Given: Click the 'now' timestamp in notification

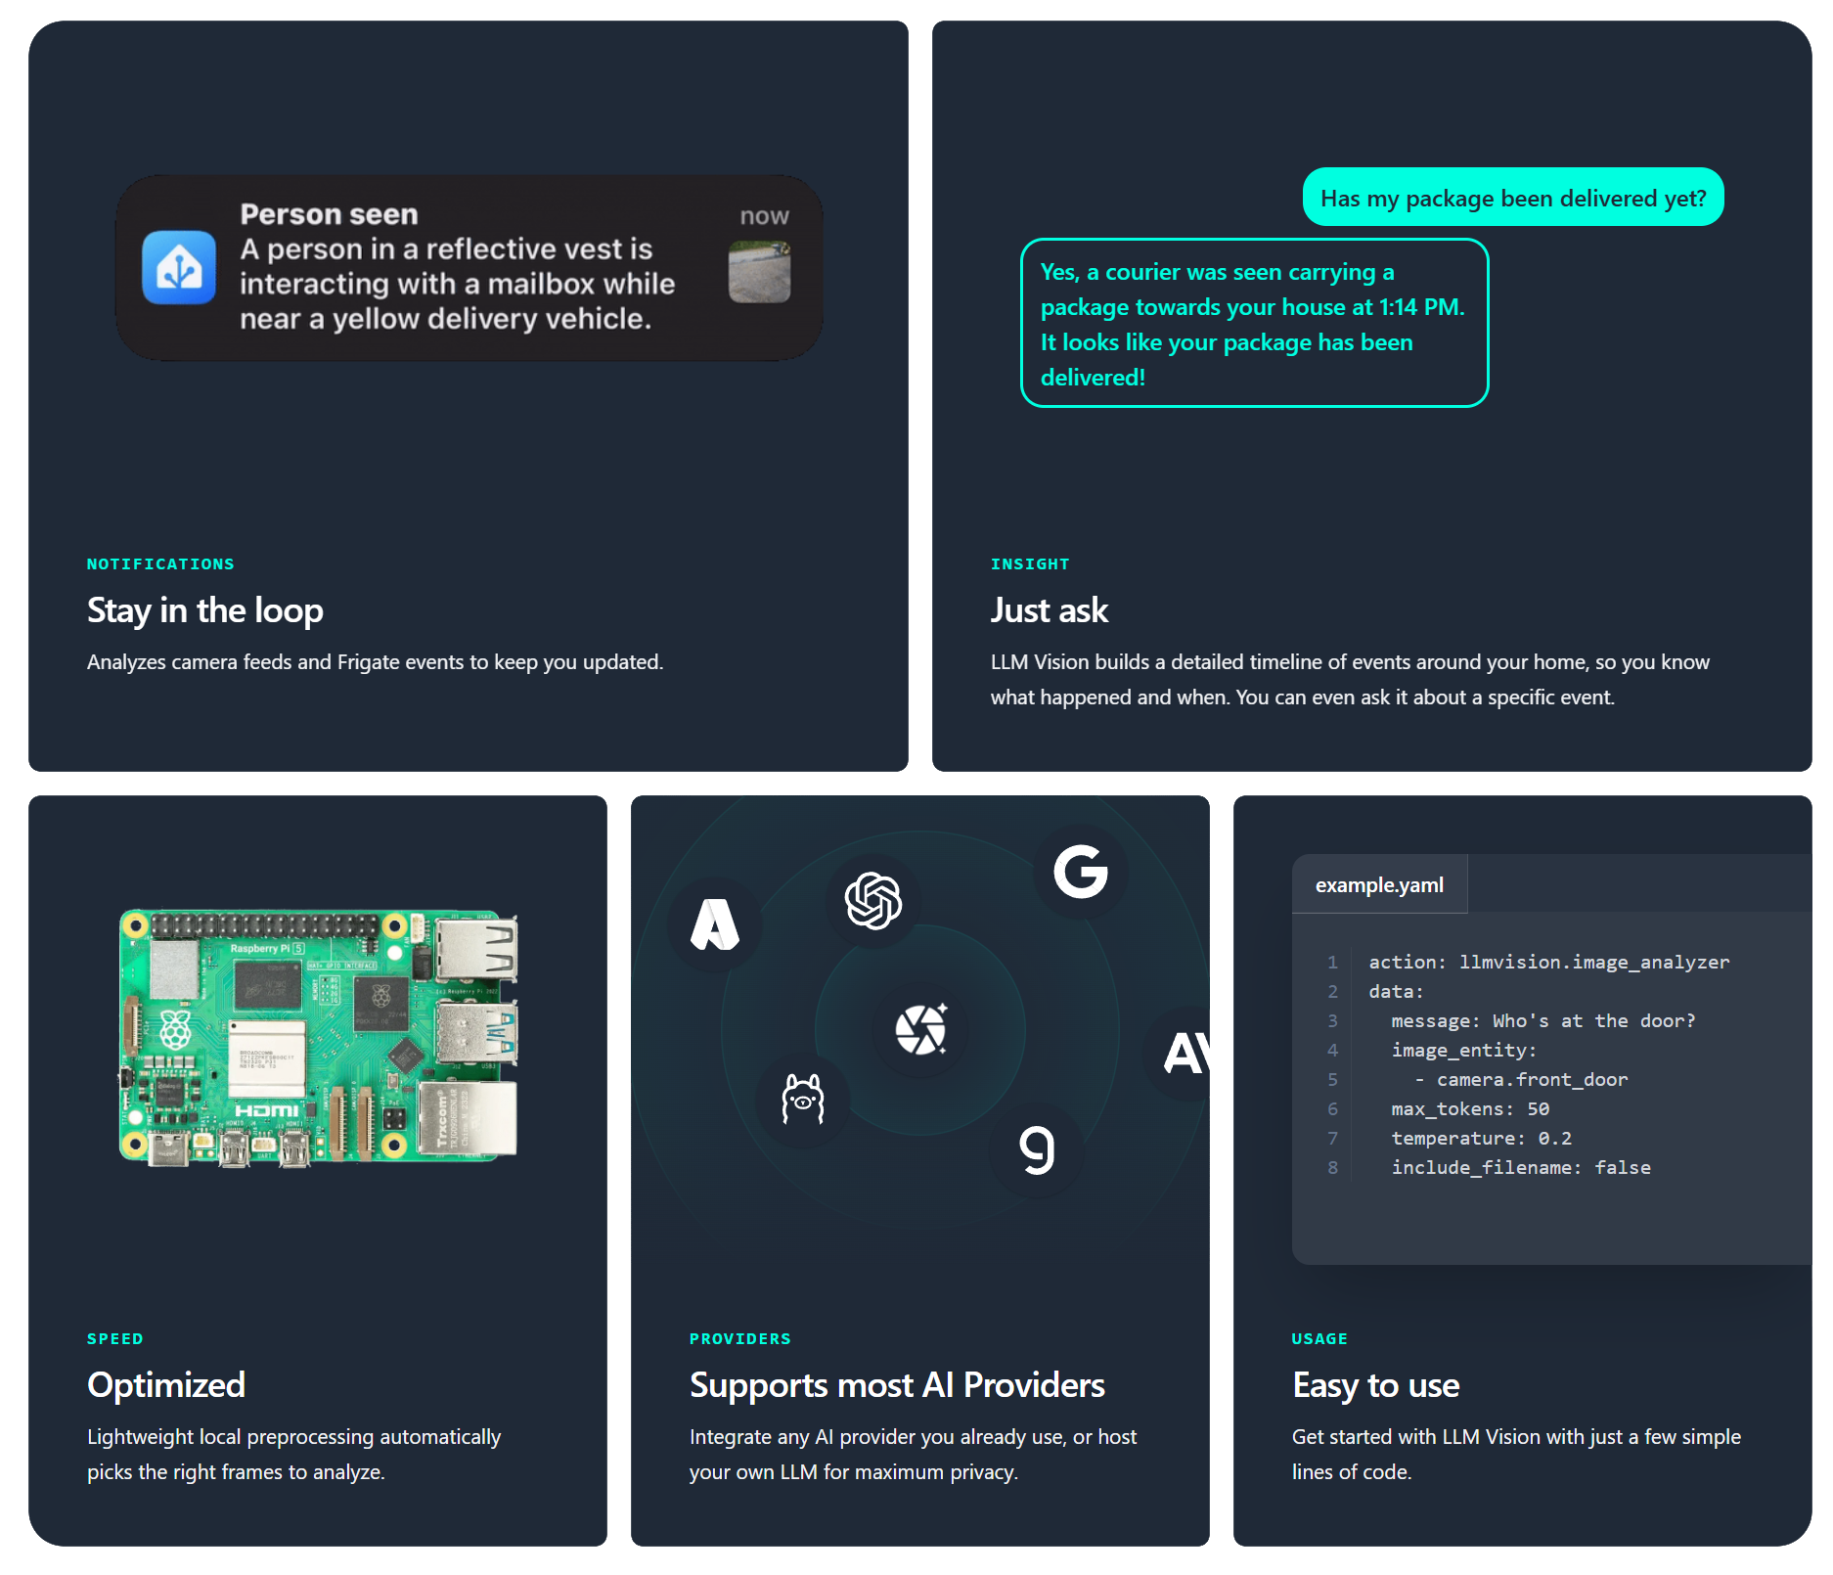Looking at the screenshot, I should click(764, 215).
